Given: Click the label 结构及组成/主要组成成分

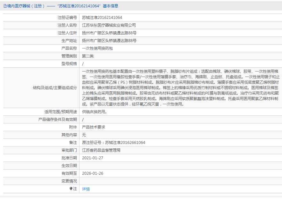Looking at the screenshot, I should pos(55,88).
